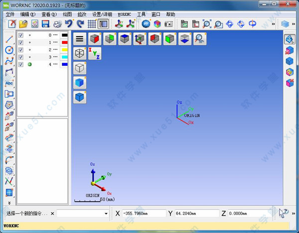Open layer 1 options ellipsis
299x233 pixels.
point(55,42)
